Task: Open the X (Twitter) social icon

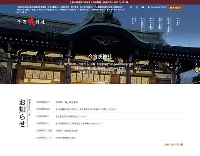Action: (131, 7)
